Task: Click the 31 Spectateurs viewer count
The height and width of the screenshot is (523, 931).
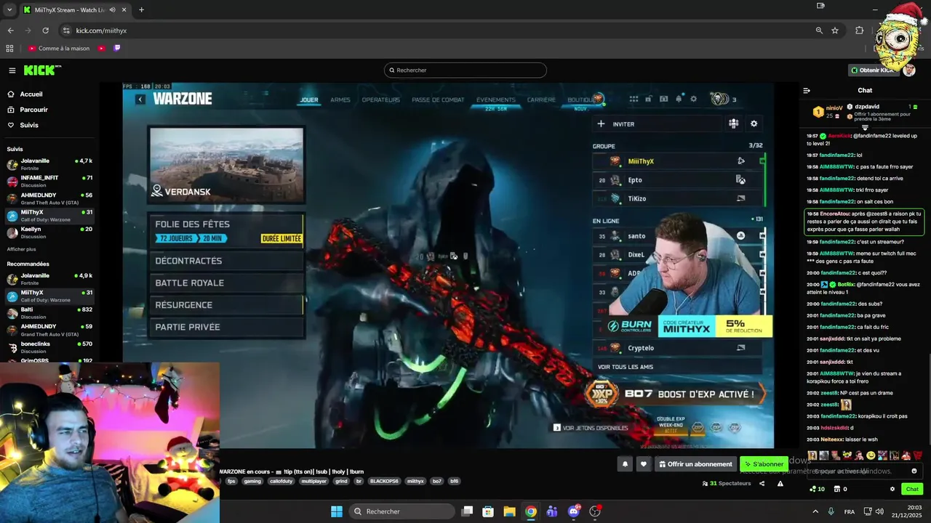Action: (x=727, y=483)
